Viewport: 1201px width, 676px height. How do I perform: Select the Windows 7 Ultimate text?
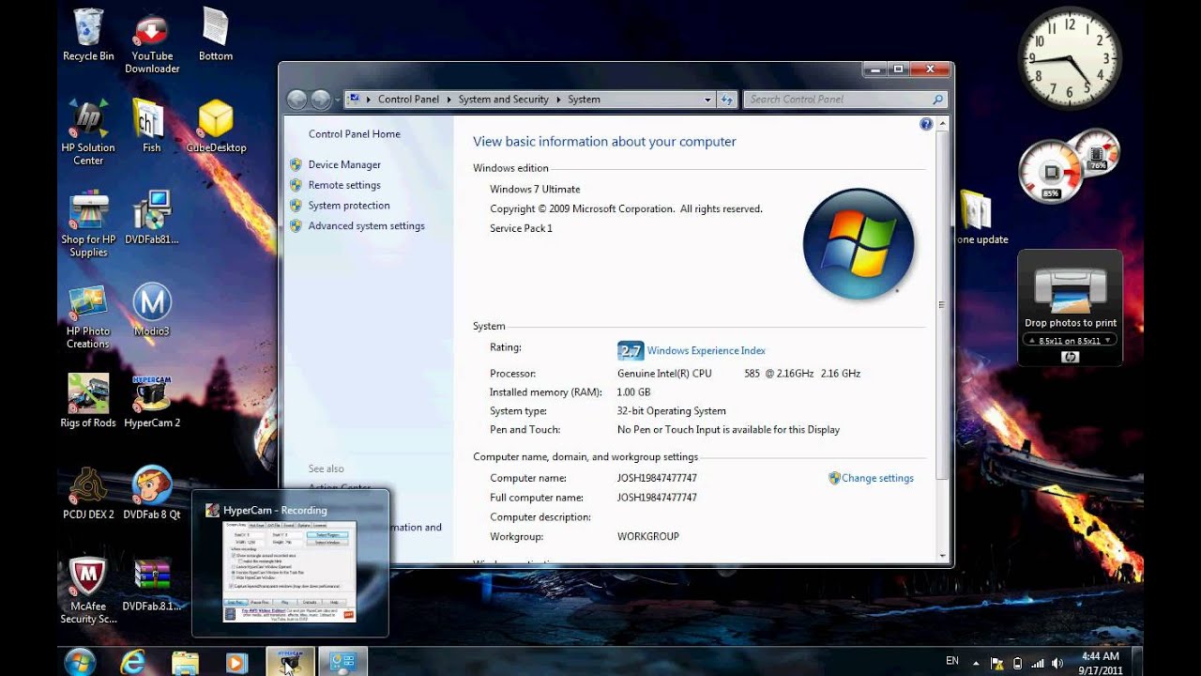(535, 190)
